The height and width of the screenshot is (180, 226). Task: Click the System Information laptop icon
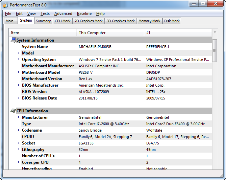(x=13, y=40)
